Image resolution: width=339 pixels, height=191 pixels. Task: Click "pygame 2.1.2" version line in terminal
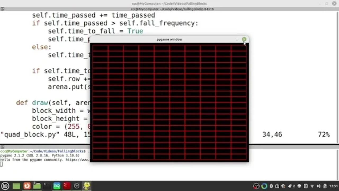coord(40,155)
